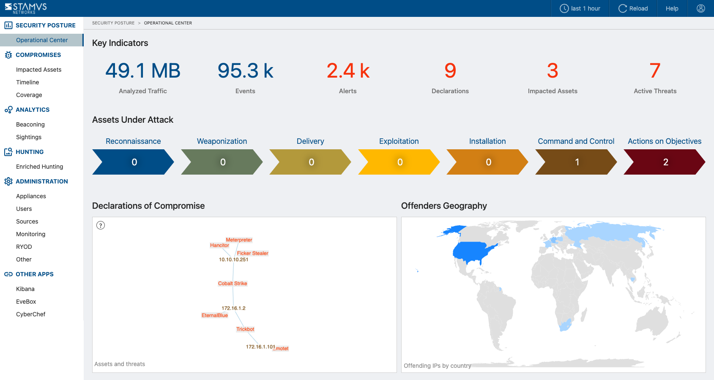Click Ficker Stealer threat label
Image resolution: width=714 pixels, height=380 pixels.
pyautogui.click(x=252, y=253)
